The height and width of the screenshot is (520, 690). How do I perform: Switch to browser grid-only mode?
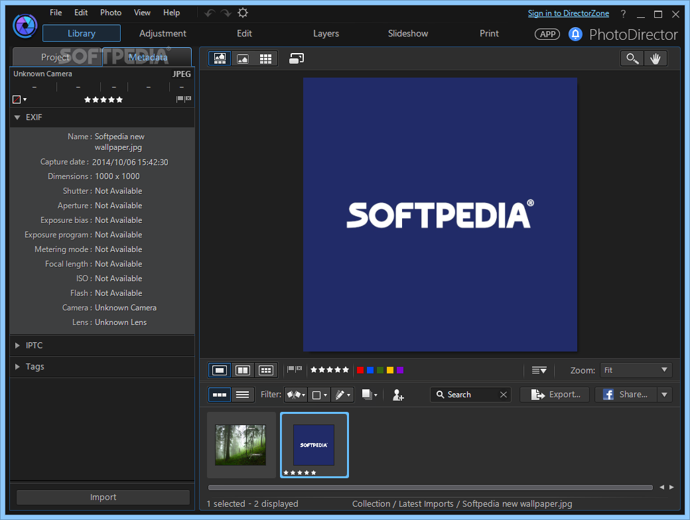pyautogui.click(x=266, y=58)
